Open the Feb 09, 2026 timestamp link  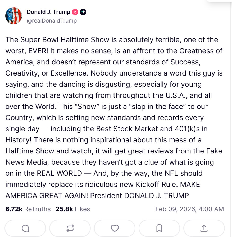(x=189, y=209)
